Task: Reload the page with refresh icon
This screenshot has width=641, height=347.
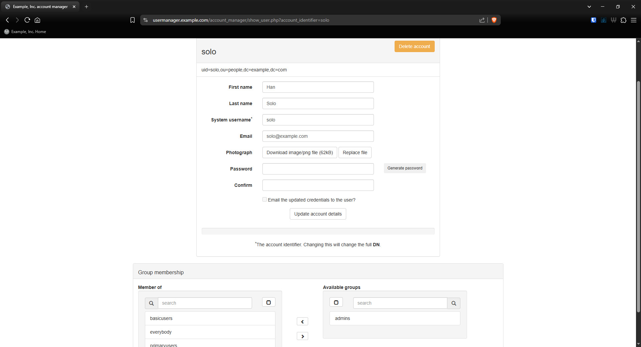Action: click(27, 20)
